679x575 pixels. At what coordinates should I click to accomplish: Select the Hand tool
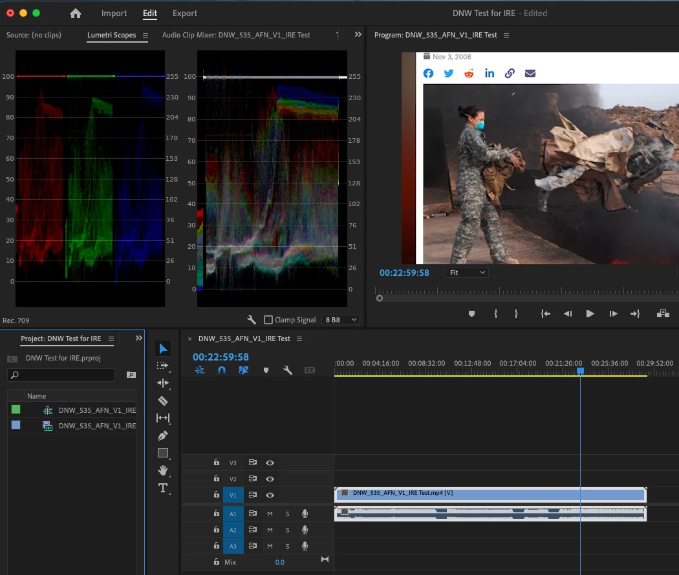pos(163,470)
